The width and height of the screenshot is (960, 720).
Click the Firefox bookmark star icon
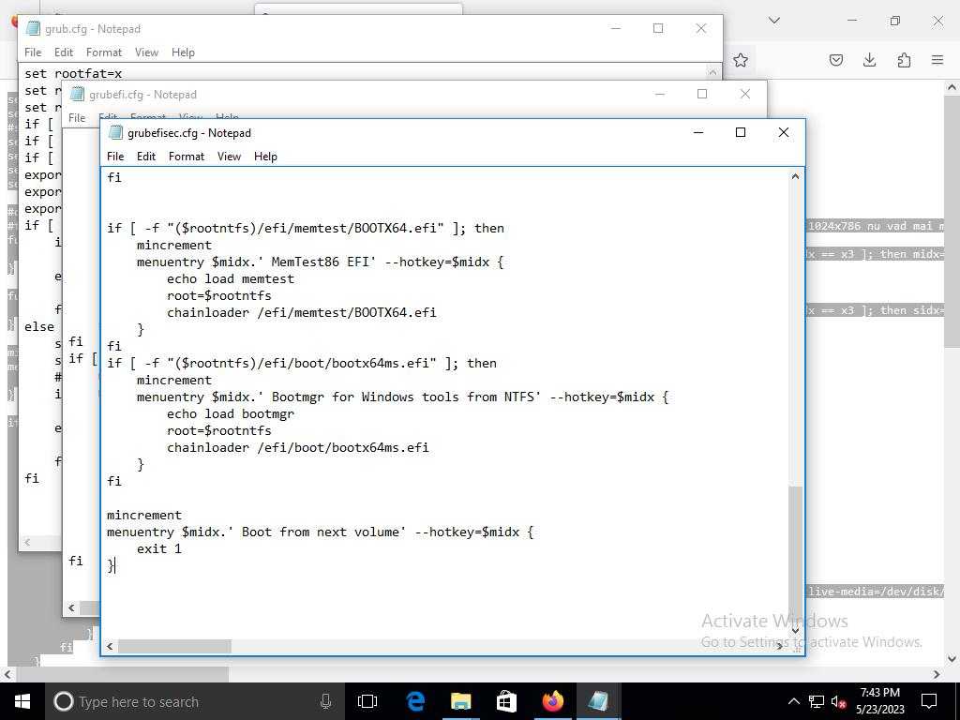click(741, 60)
